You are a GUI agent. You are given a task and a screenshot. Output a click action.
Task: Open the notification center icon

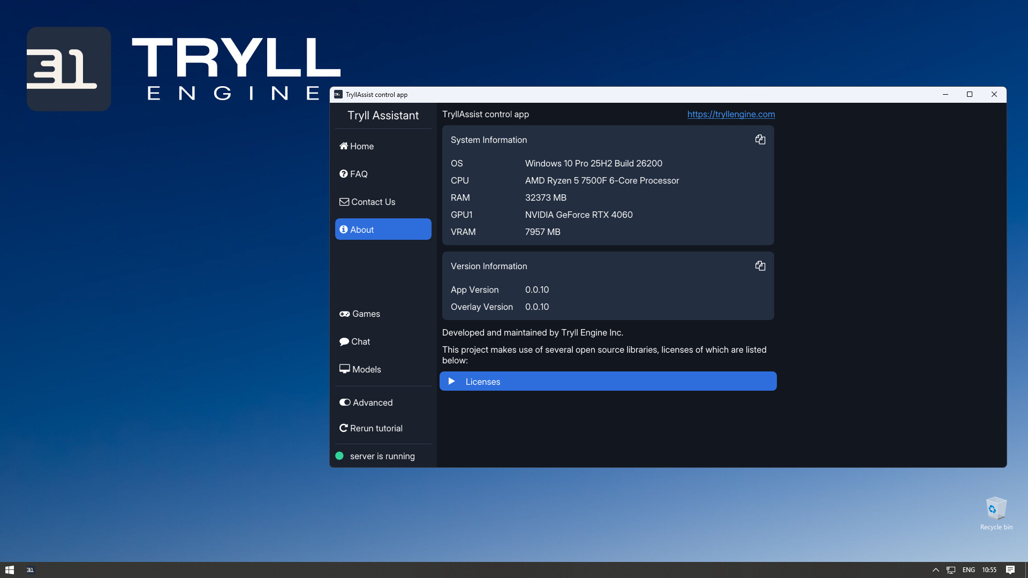click(1010, 570)
